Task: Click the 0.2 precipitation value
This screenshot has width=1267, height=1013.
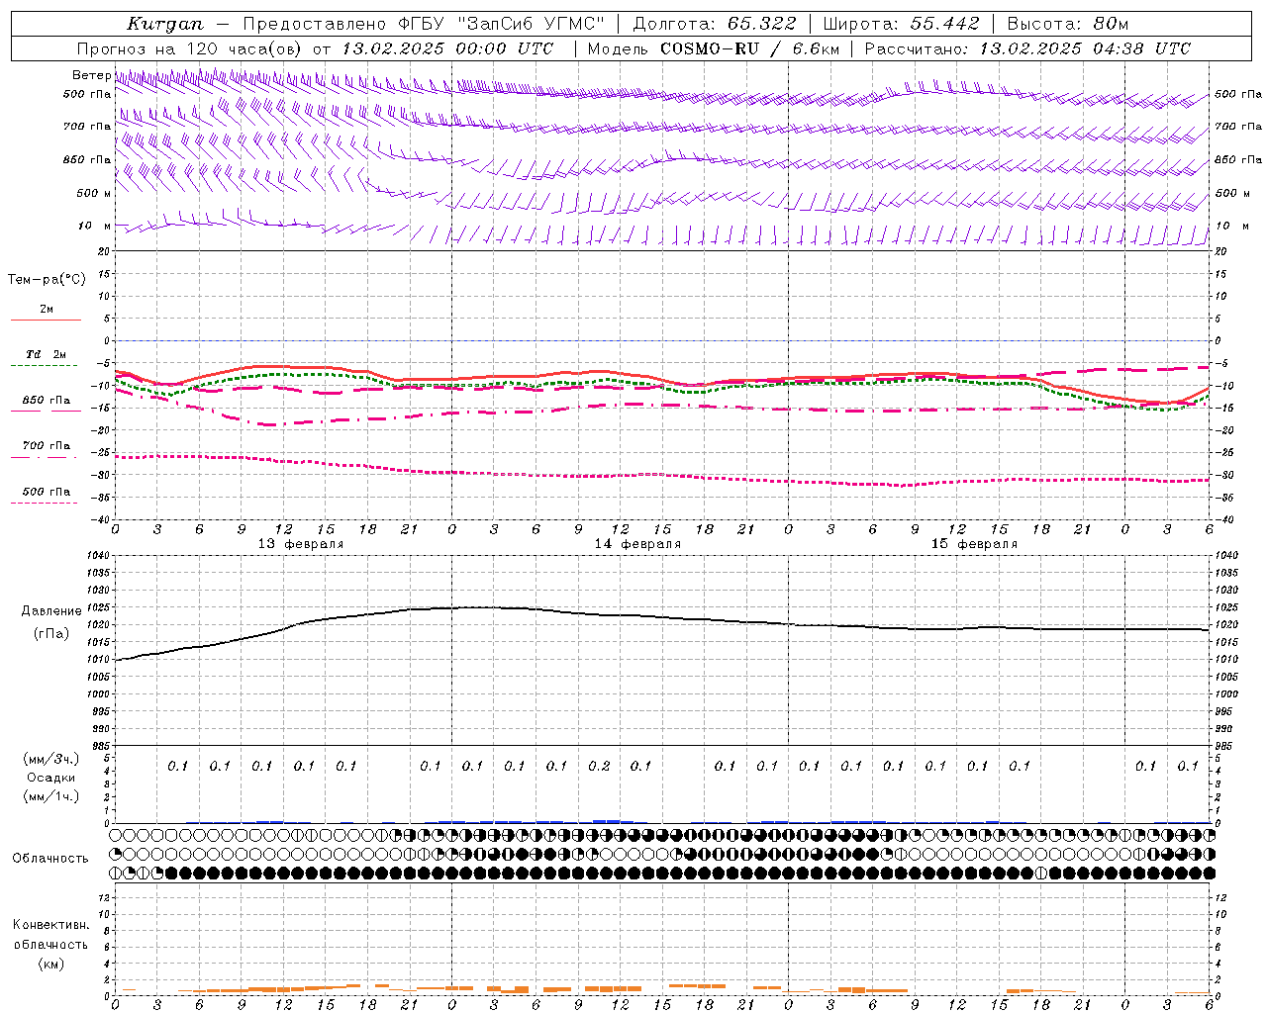Action: 599,766
